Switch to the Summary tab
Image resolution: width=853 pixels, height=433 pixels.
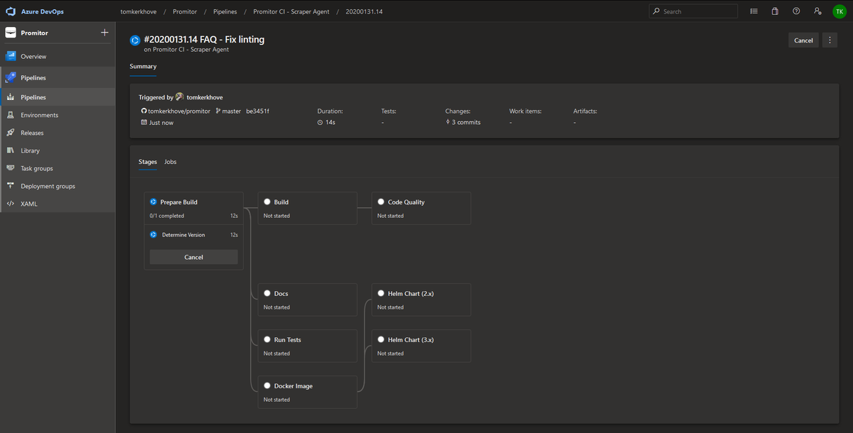click(x=143, y=66)
